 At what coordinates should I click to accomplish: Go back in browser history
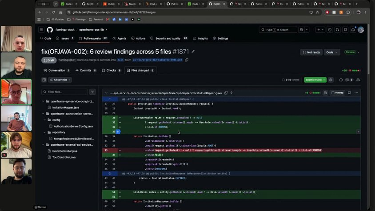(x=40, y=12)
